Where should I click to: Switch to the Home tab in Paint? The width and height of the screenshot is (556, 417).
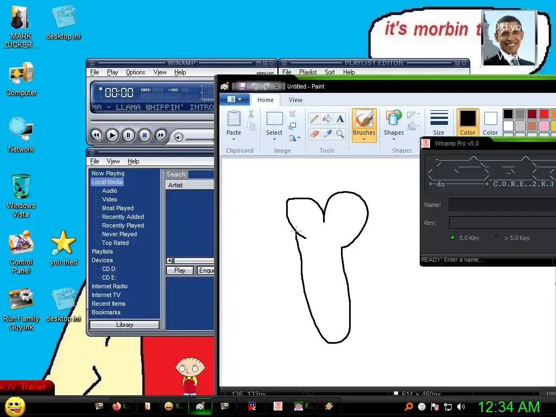pos(265,100)
